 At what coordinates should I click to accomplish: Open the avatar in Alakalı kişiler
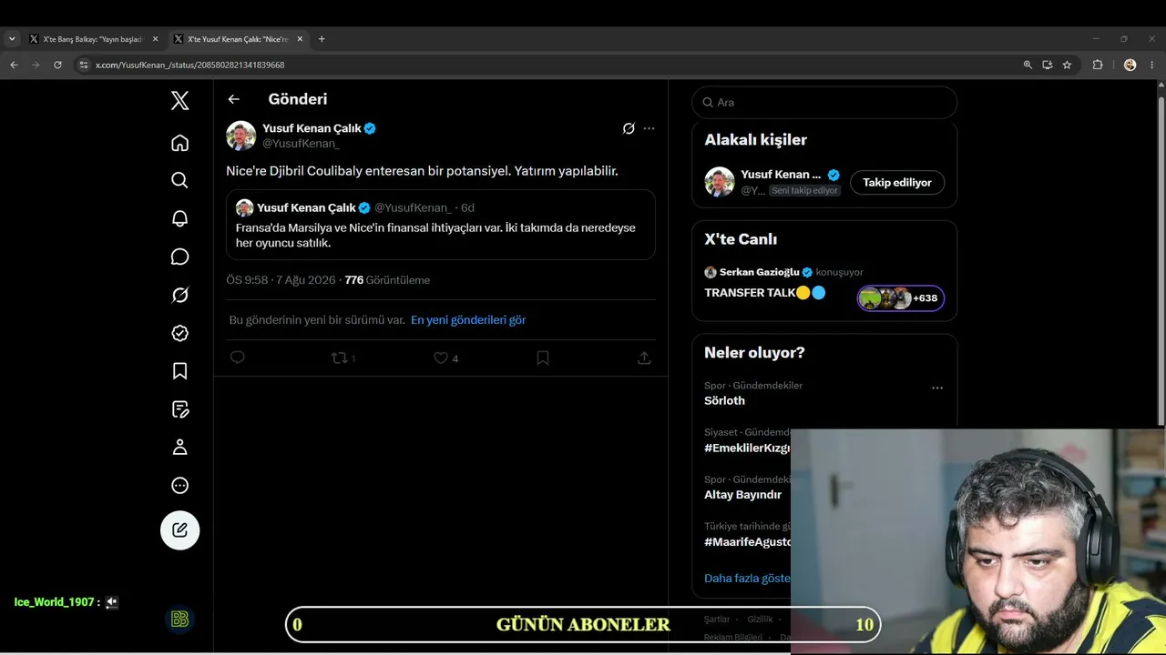720,182
